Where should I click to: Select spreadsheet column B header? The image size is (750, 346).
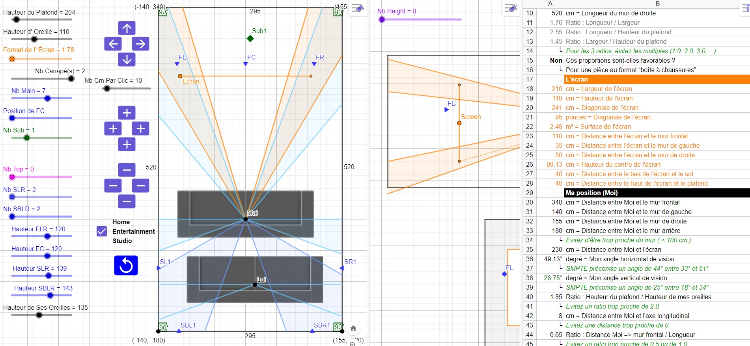(657, 4)
